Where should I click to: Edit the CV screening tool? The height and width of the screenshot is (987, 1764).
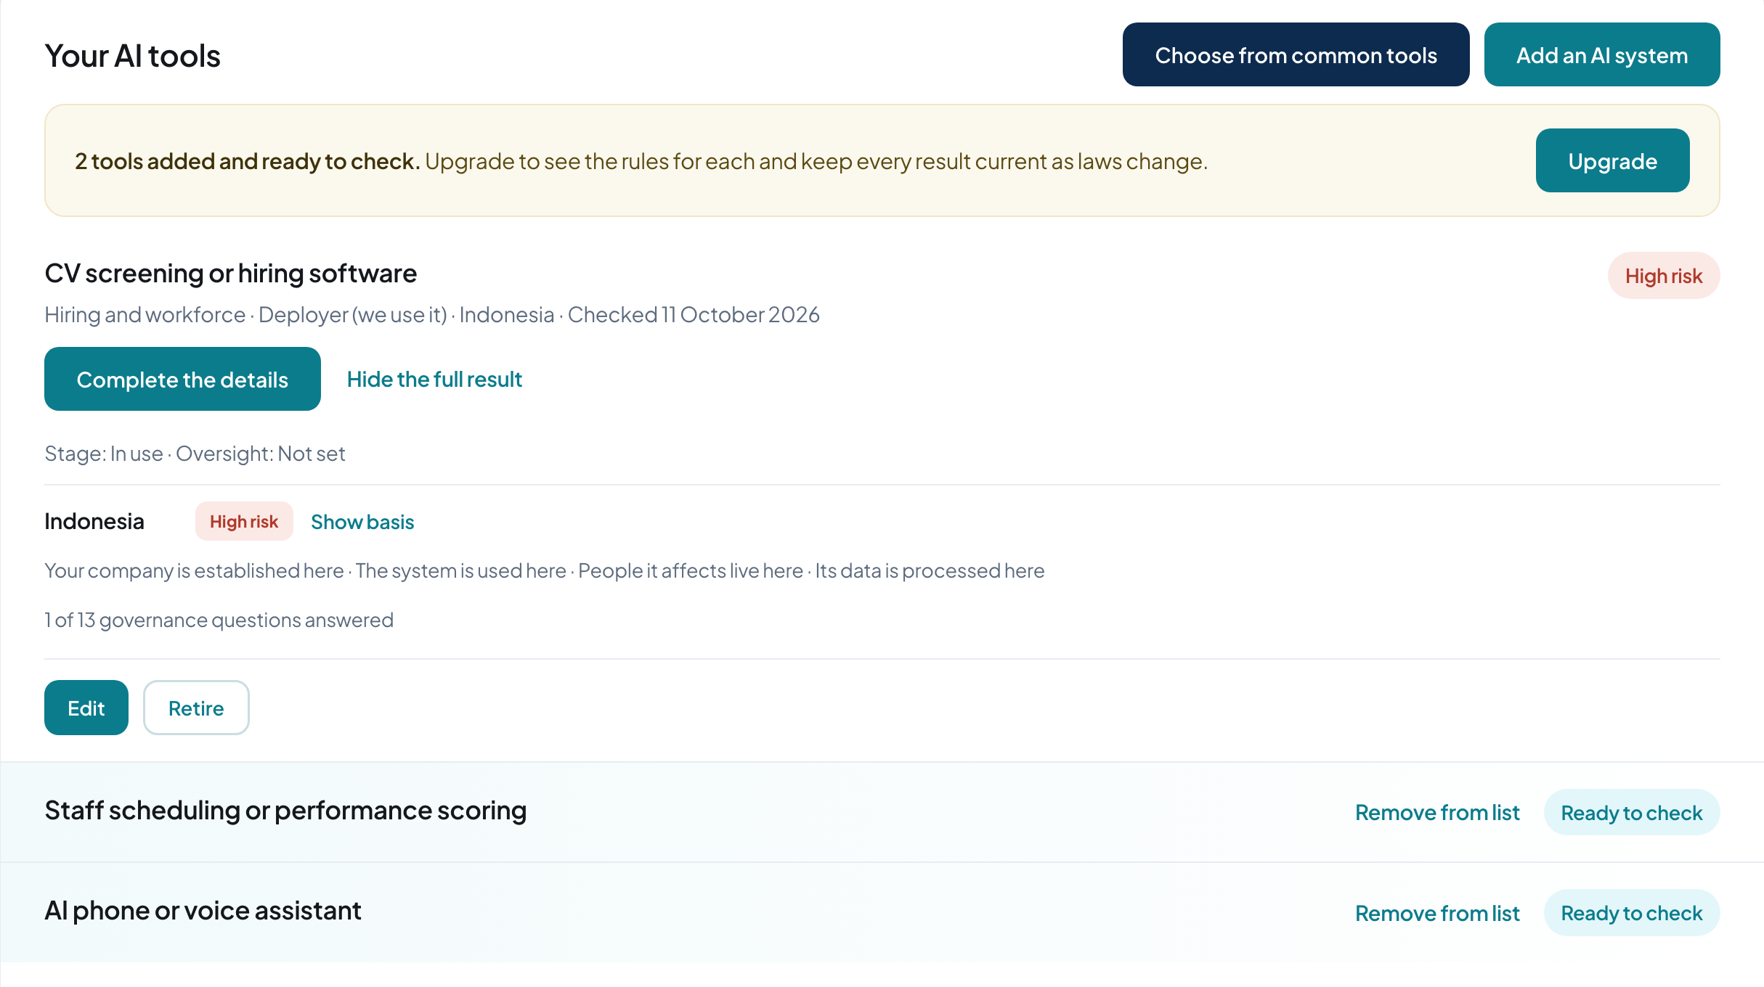86,708
